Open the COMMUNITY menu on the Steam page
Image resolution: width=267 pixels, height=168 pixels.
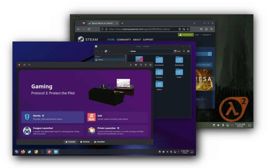coord(124,39)
